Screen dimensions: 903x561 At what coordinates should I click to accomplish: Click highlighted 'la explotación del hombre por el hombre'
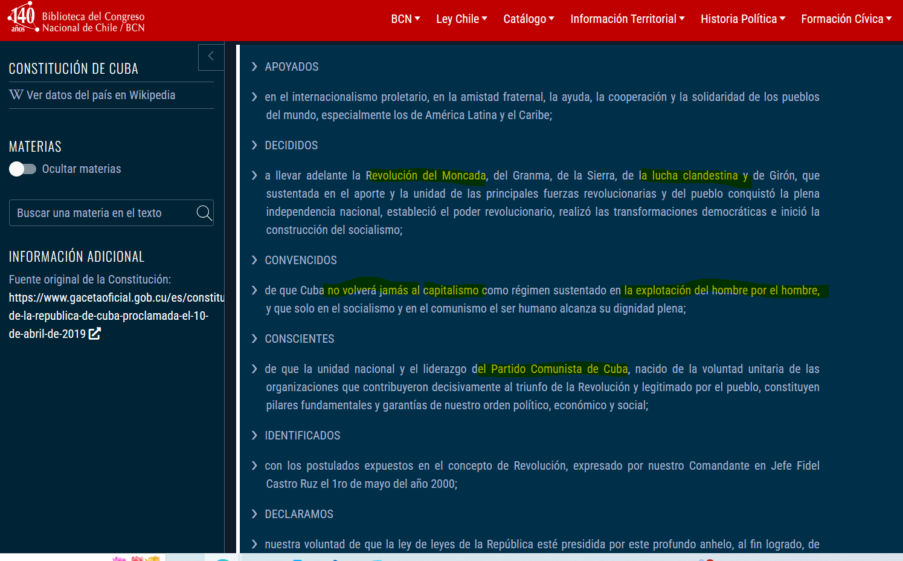[x=722, y=291]
